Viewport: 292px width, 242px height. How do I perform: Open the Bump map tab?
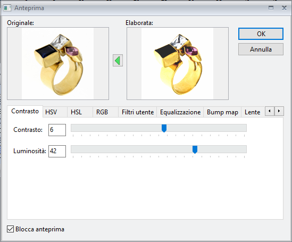click(x=222, y=112)
